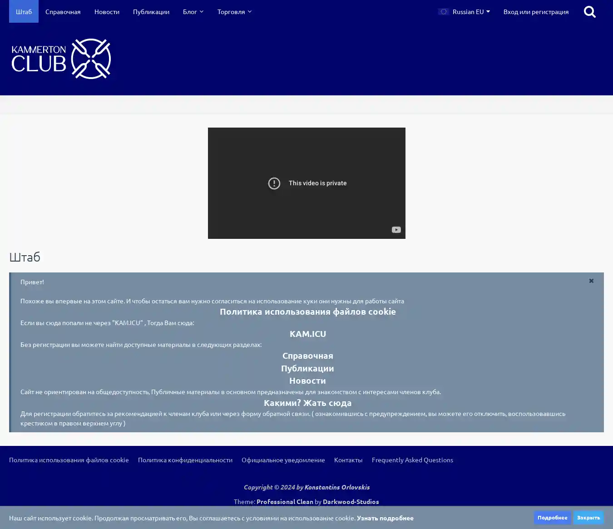Go to Новости in top navigation
Screen dimensions: 613x529
(x=107, y=12)
